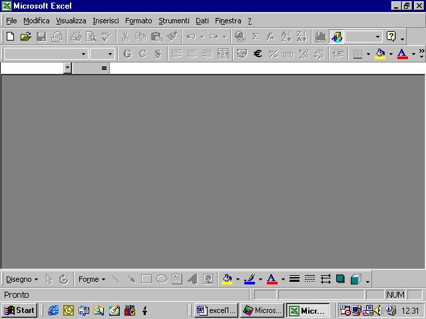
Task: Open the Zoom percentage dropdown
Action: [377, 37]
